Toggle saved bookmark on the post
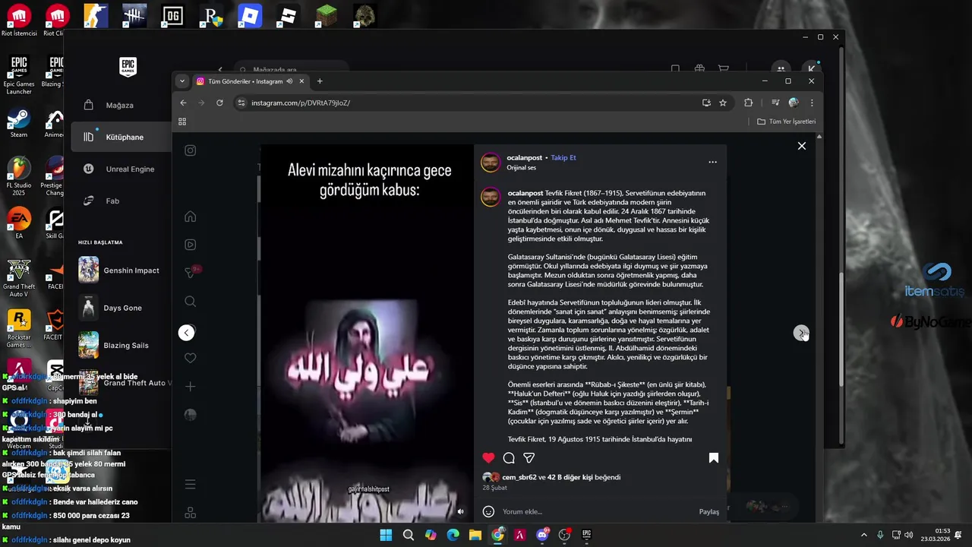The height and width of the screenshot is (547, 972). tap(714, 457)
